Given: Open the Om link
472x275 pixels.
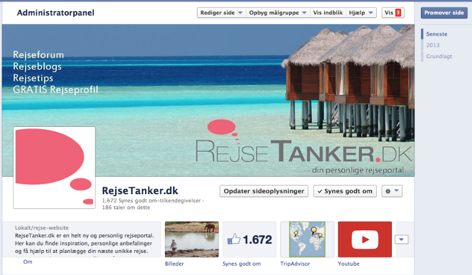Looking at the screenshot, I should pos(28,262).
